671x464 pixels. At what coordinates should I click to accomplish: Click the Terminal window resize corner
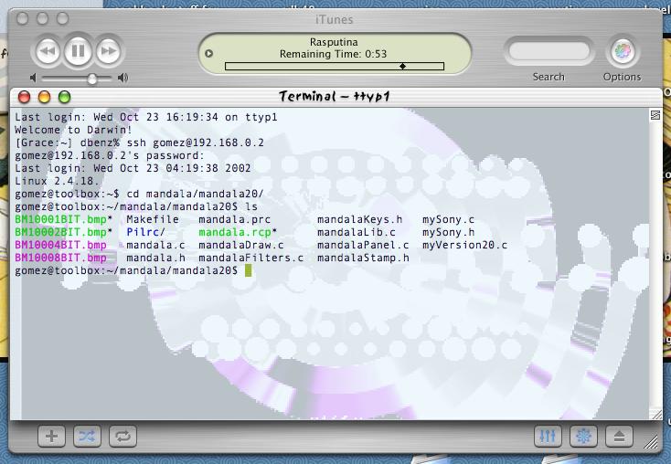[655, 414]
